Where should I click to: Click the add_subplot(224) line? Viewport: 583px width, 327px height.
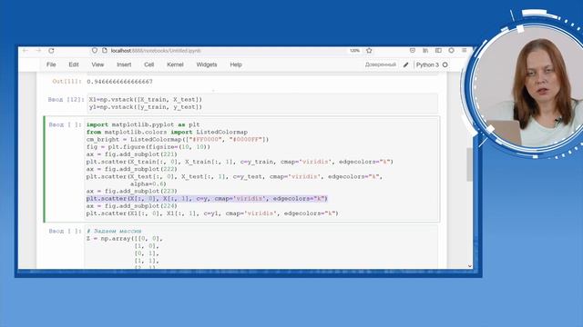pyautogui.click(x=131, y=206)
